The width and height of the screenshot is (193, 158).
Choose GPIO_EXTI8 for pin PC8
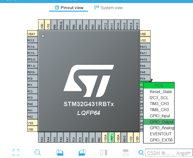[159, 140]
